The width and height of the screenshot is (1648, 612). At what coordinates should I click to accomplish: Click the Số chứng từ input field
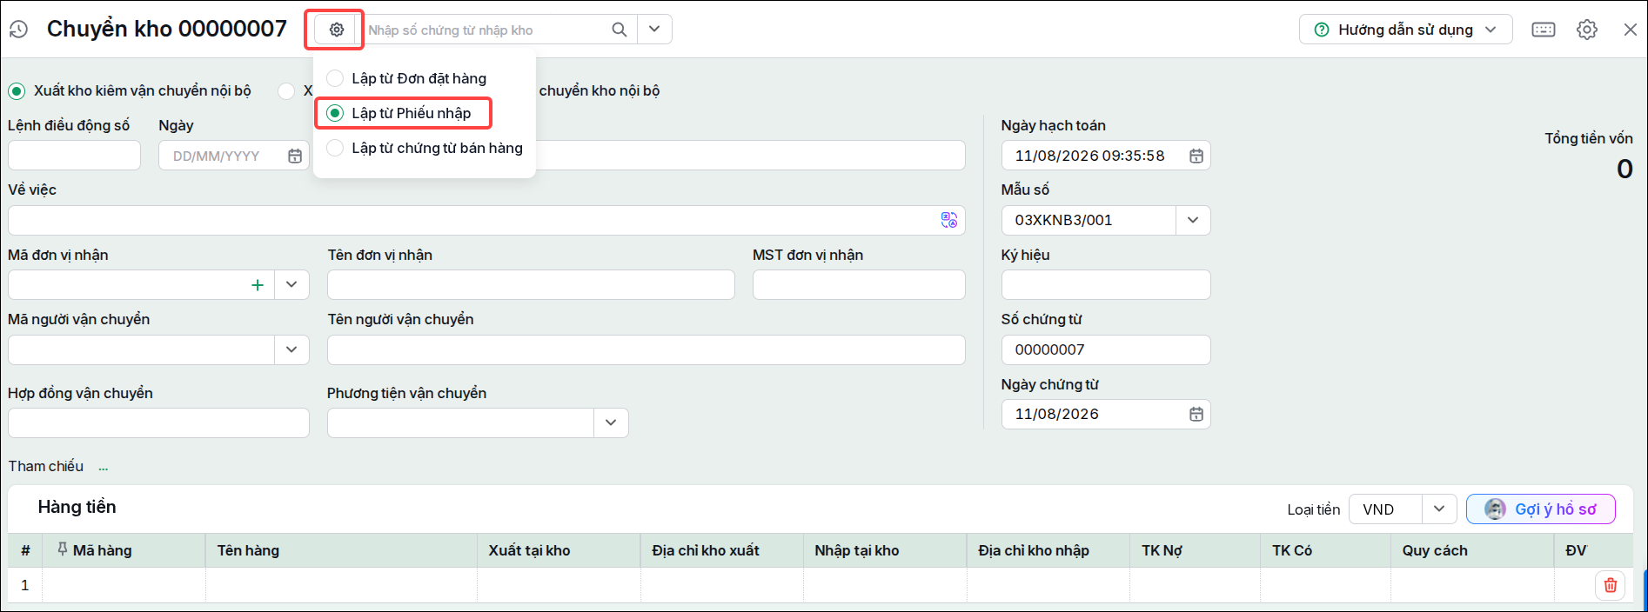[x=1105, y=349]
